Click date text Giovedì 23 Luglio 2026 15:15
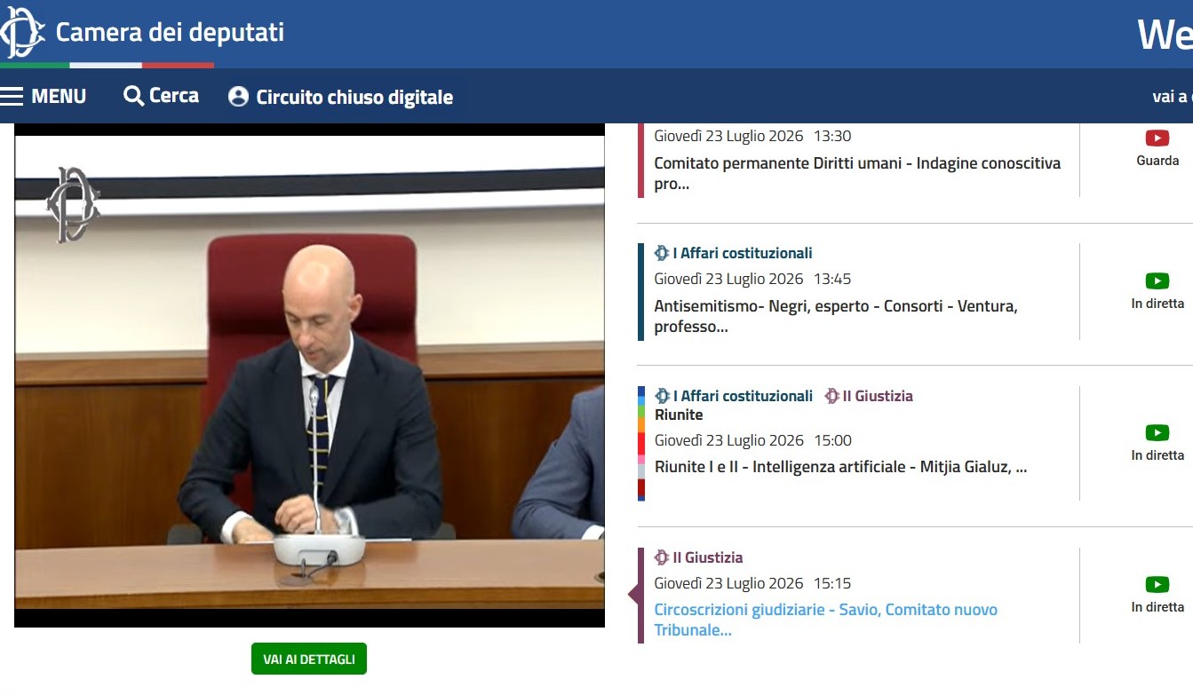This screenshot has height=695, width=1193. tap(752, 583)
